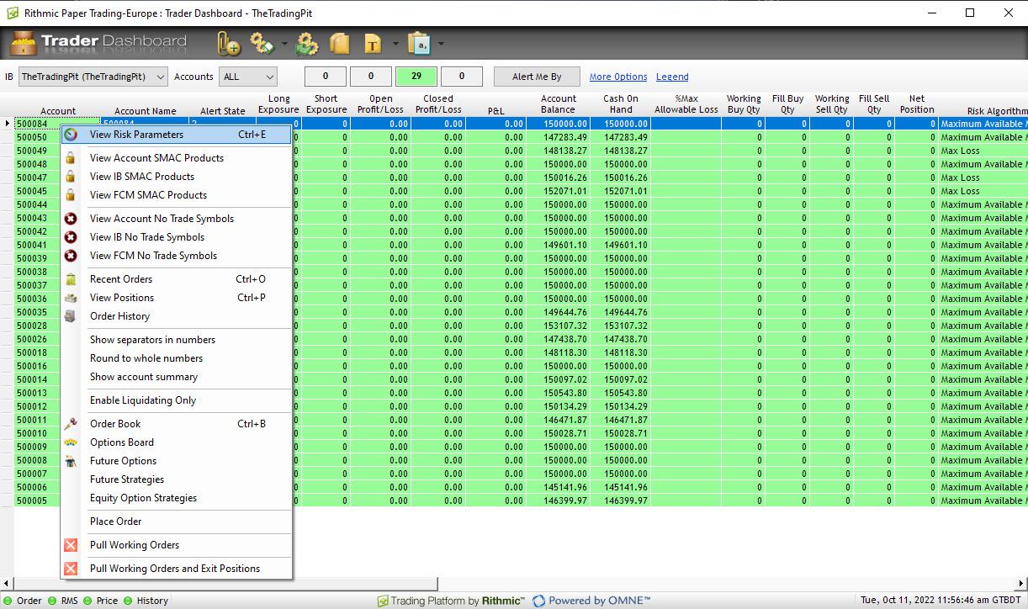
Task: Open the IB TheTradingPit dropdown
Action: coord(93,77)
